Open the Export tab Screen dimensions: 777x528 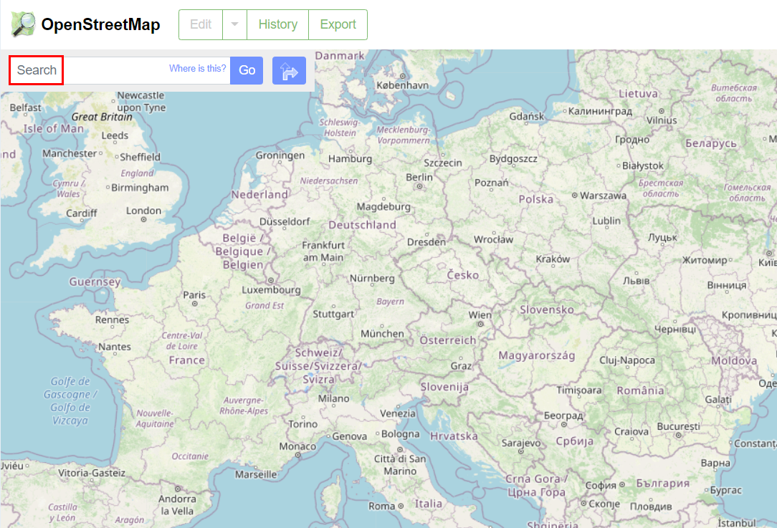coord(338,24)
